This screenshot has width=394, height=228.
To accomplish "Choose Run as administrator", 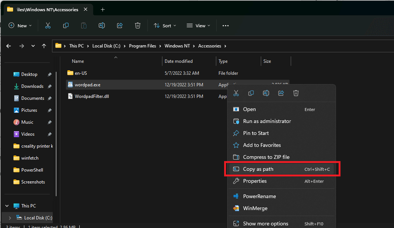I will pyautogui.click(x=281, y=121).
